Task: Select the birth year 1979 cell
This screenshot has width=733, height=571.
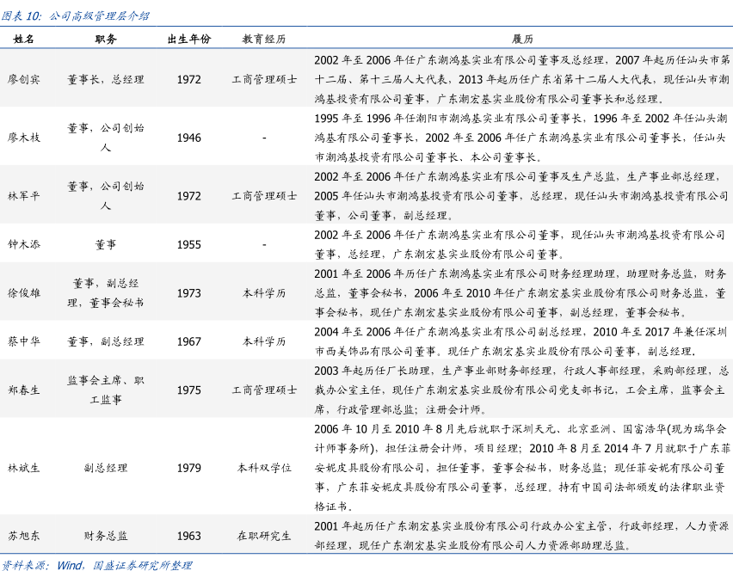Action: pos(188,468)
